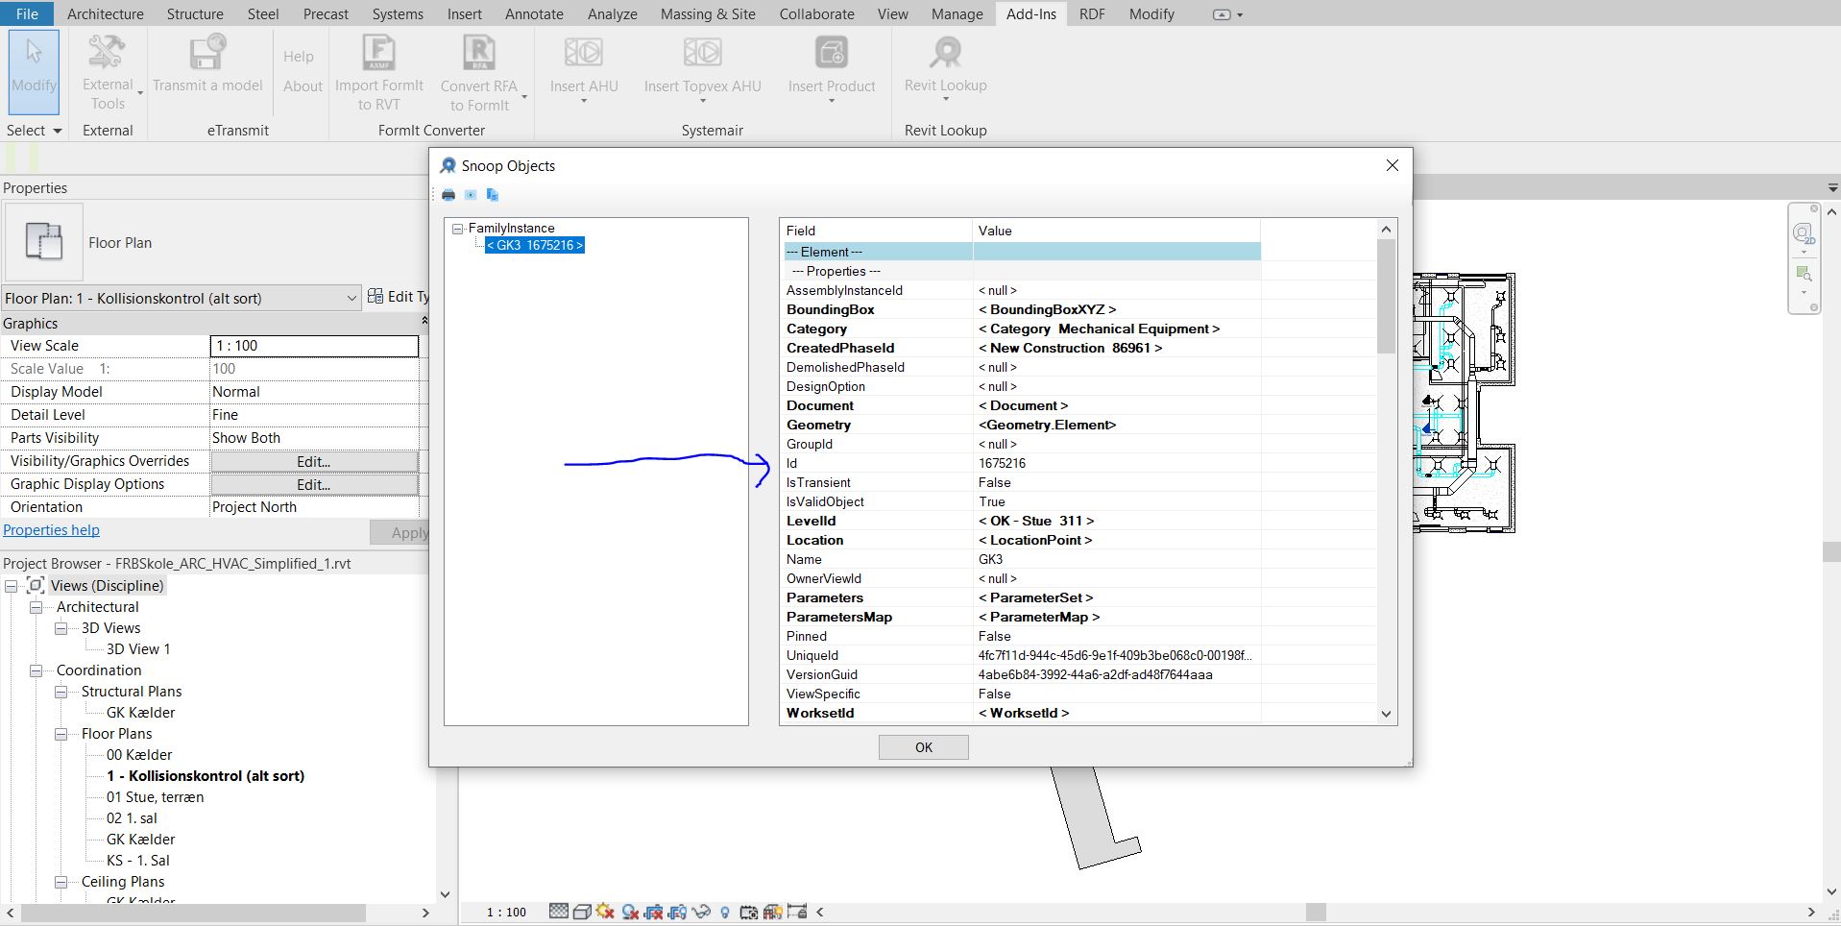1841x926 pixels.
Task: Collapse the Ceiling Plans node
Action: (x=61, y=882)
